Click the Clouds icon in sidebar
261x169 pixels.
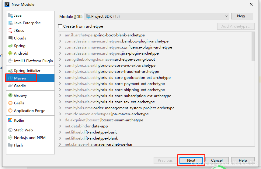point(10,38)
